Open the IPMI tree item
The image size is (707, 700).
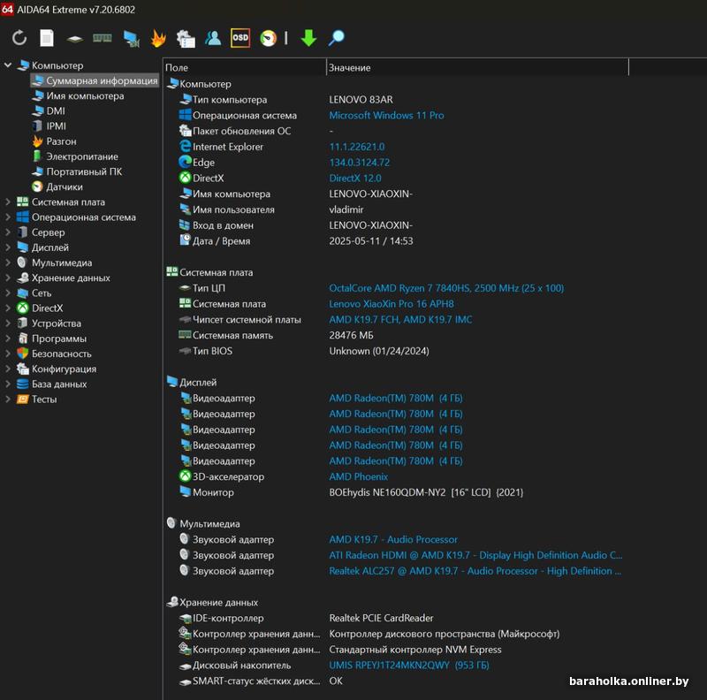(x=56, y=126)
